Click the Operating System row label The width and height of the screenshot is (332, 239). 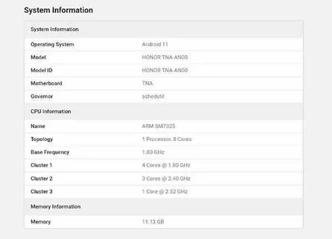click(52, 44)
